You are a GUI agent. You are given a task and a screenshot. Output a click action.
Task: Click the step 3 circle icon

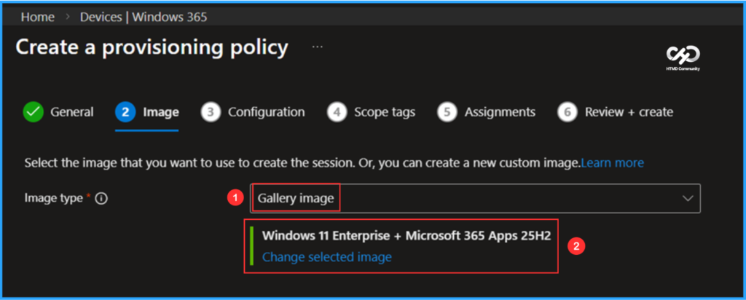coord(211,112)
